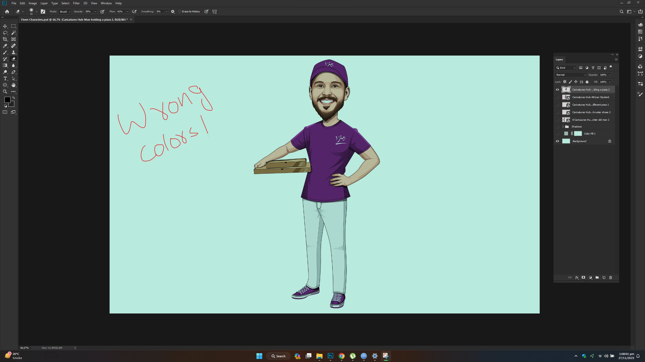Open Chrome from the taskbar
Image resolution: width=645 pixels, height=362 pixels.
(x=341, y=356)
